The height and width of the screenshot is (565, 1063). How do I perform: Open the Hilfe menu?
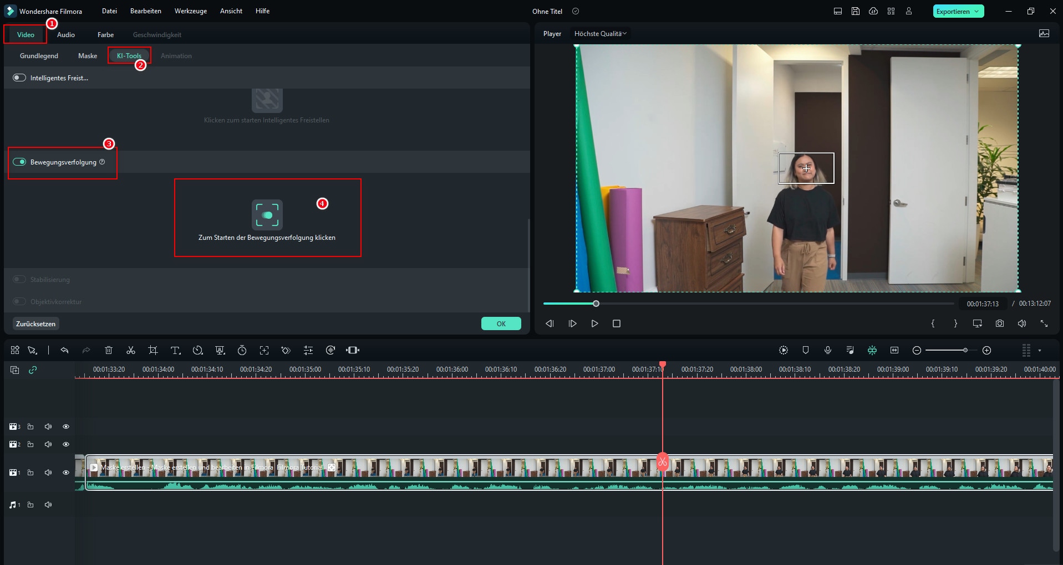[263, 11]
